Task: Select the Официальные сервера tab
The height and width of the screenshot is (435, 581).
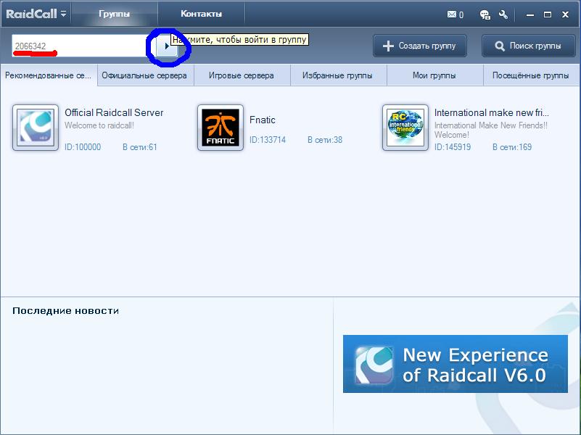Action: (x=145, y=75)
